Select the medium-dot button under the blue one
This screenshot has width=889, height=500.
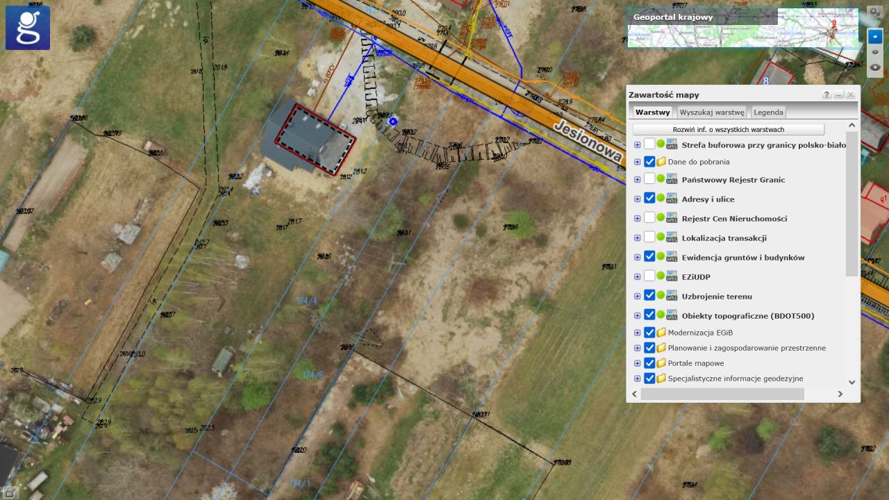[x=875, y=52]
